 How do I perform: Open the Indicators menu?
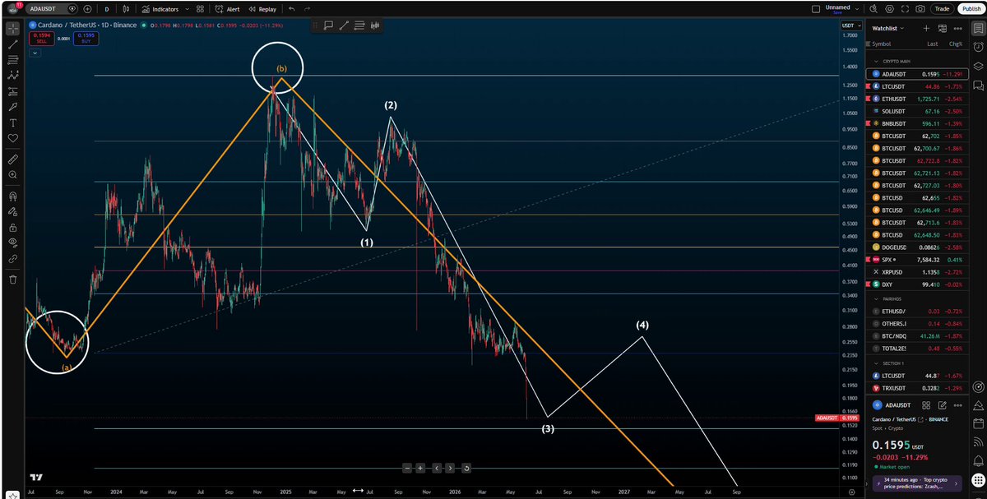pos(160,9)
